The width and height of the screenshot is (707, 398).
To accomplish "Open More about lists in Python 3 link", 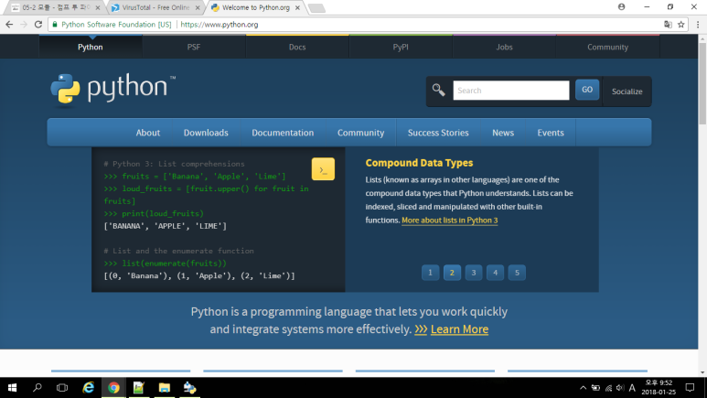I will tap(450, 221).
